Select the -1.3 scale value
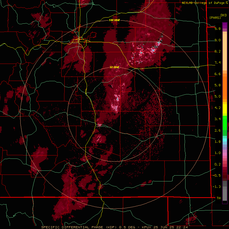The width and height of the screenshot is (229, 229). coord(217,187)
